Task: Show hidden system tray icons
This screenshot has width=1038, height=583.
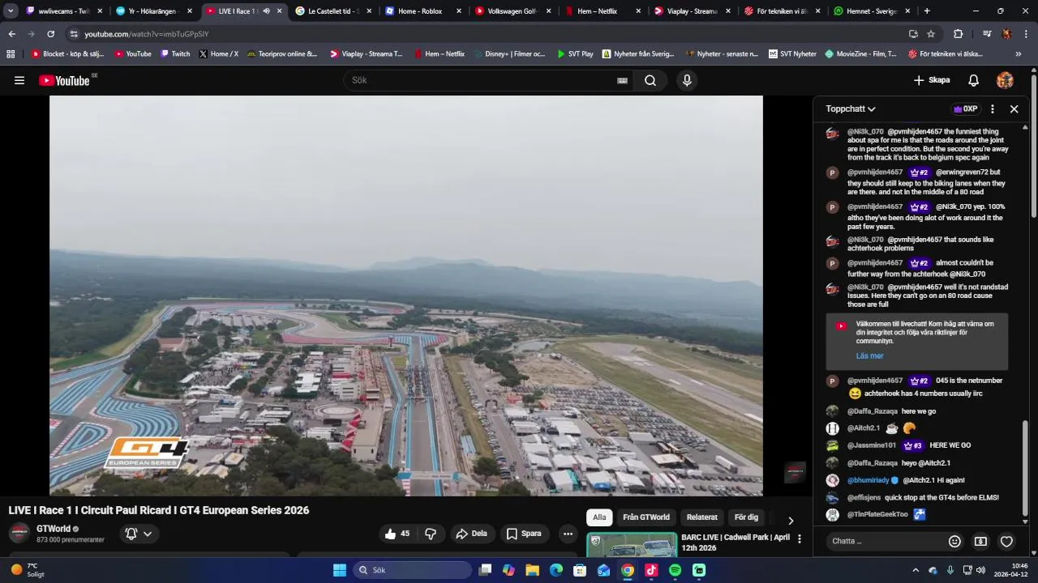Action: [916, 570]
